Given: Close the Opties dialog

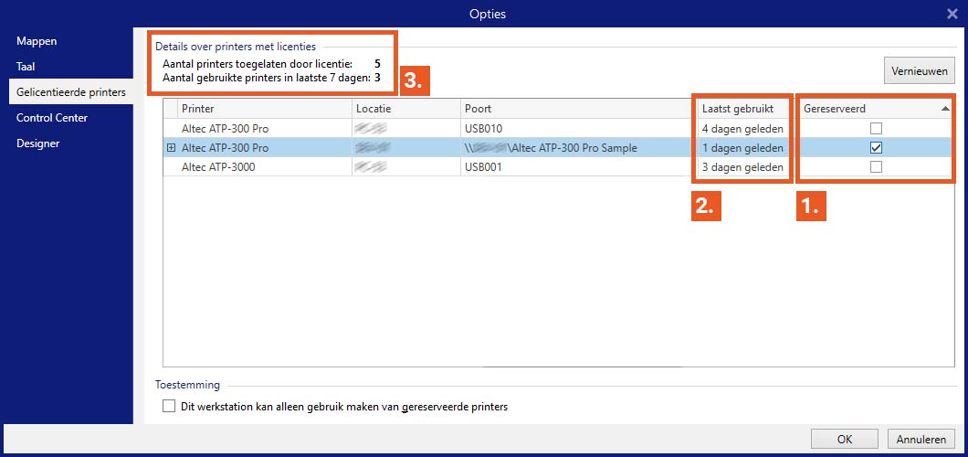Looking at the screenshot, I should pyautogui.click(x=952, y=14).
